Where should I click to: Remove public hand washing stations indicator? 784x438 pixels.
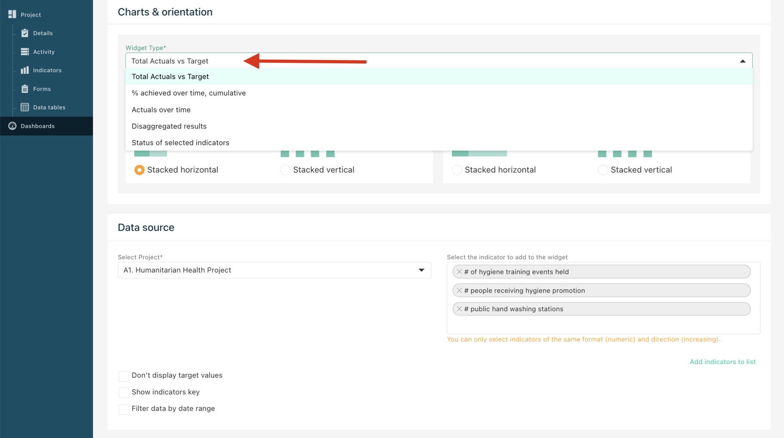tap(459, 309)
